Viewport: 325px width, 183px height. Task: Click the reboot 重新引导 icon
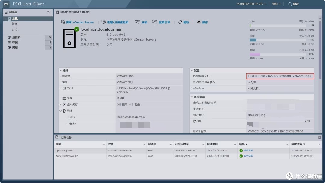(x=155, y=22)
